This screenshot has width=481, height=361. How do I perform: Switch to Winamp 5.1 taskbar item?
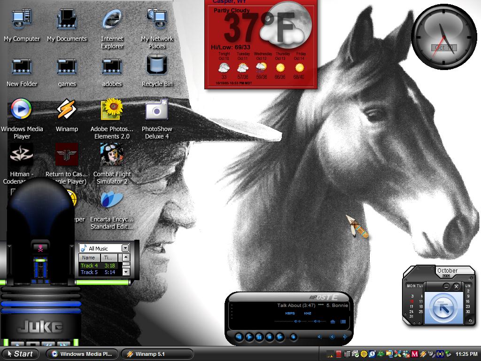click(157, 354)
